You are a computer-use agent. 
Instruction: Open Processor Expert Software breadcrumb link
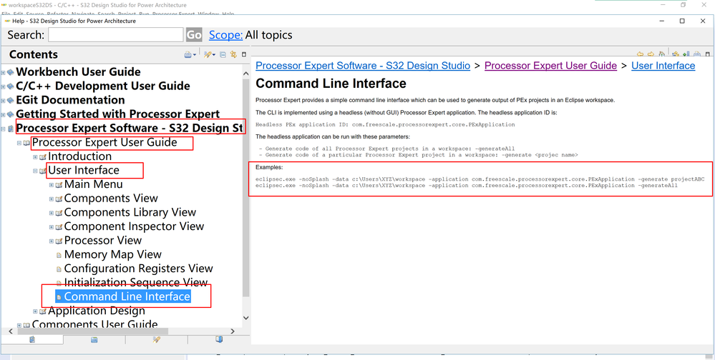click(363, 66)
